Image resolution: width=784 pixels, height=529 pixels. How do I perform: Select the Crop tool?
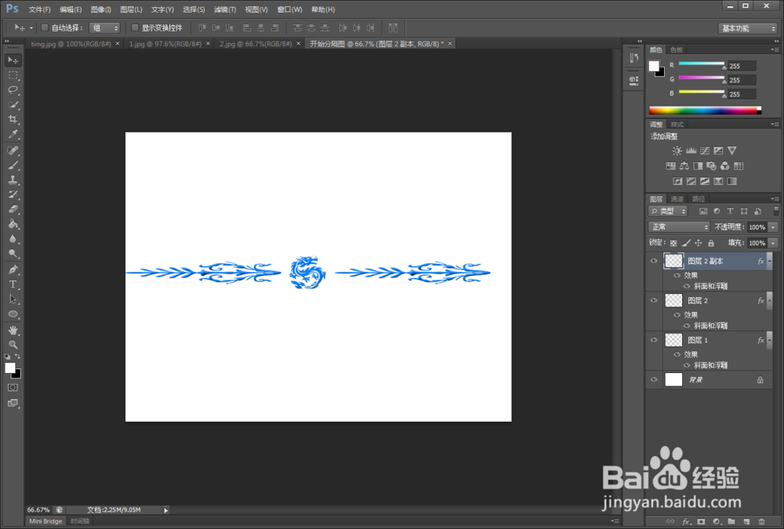(x=13, y=119)
